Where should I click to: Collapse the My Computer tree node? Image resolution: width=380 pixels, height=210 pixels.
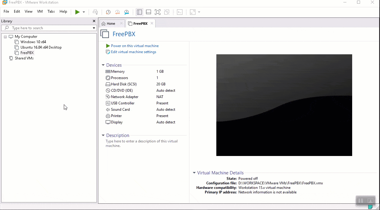pyautogui.click(x=5, y=37)
